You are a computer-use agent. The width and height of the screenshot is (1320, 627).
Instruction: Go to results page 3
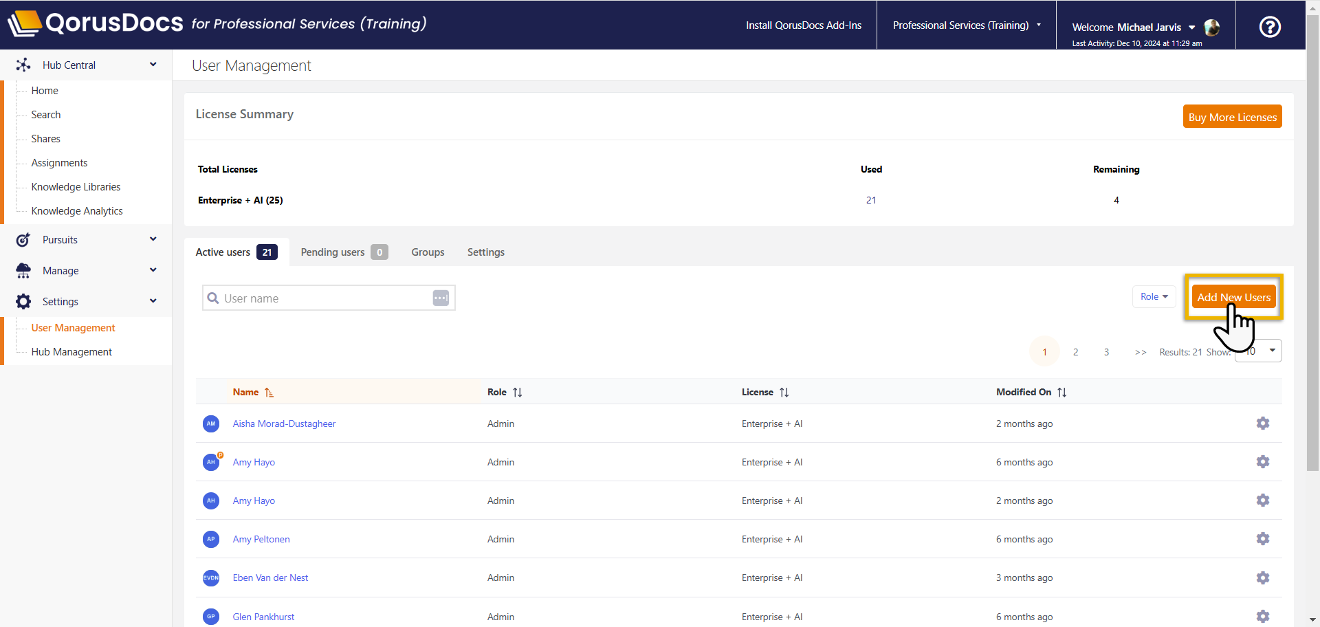(x=1107, y=352)
